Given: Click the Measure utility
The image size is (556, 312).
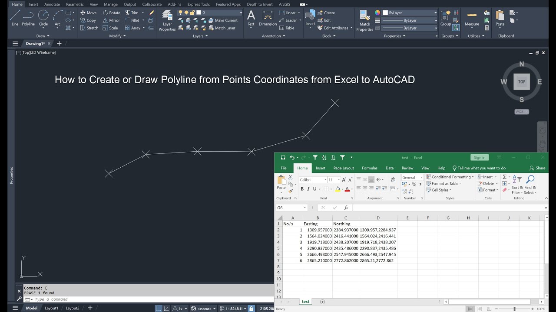Looking at the screenshot, I should point(472,18).
